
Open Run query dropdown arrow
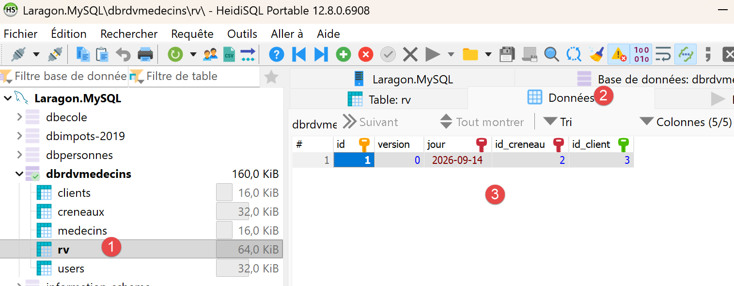pyautogui.click(x=451, y=54)
